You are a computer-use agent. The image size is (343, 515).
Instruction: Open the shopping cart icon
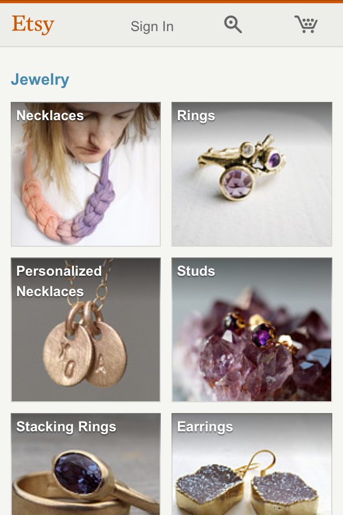306,24
